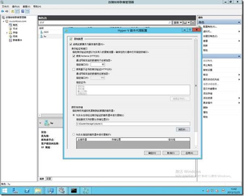244x196 pixels.
Task: Select the 存储 (Storage) tree node
Action: click(x=15, y=33)
